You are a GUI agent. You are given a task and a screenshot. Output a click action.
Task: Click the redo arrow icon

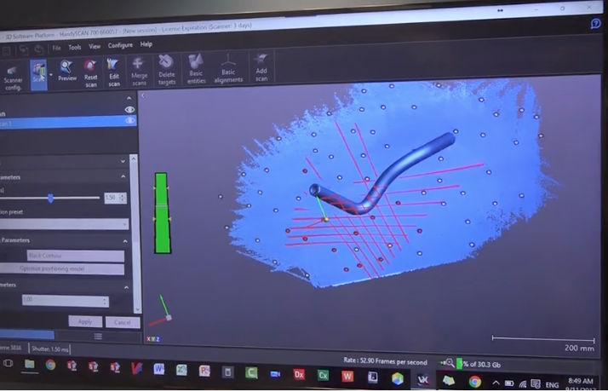tap(39, 49)
